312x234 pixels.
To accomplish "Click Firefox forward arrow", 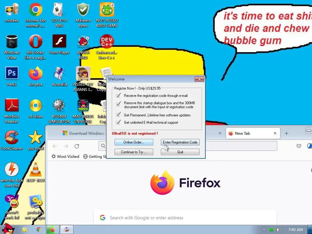I will click(66, 146).
